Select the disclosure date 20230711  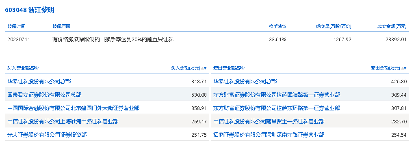tap(19, 40)
